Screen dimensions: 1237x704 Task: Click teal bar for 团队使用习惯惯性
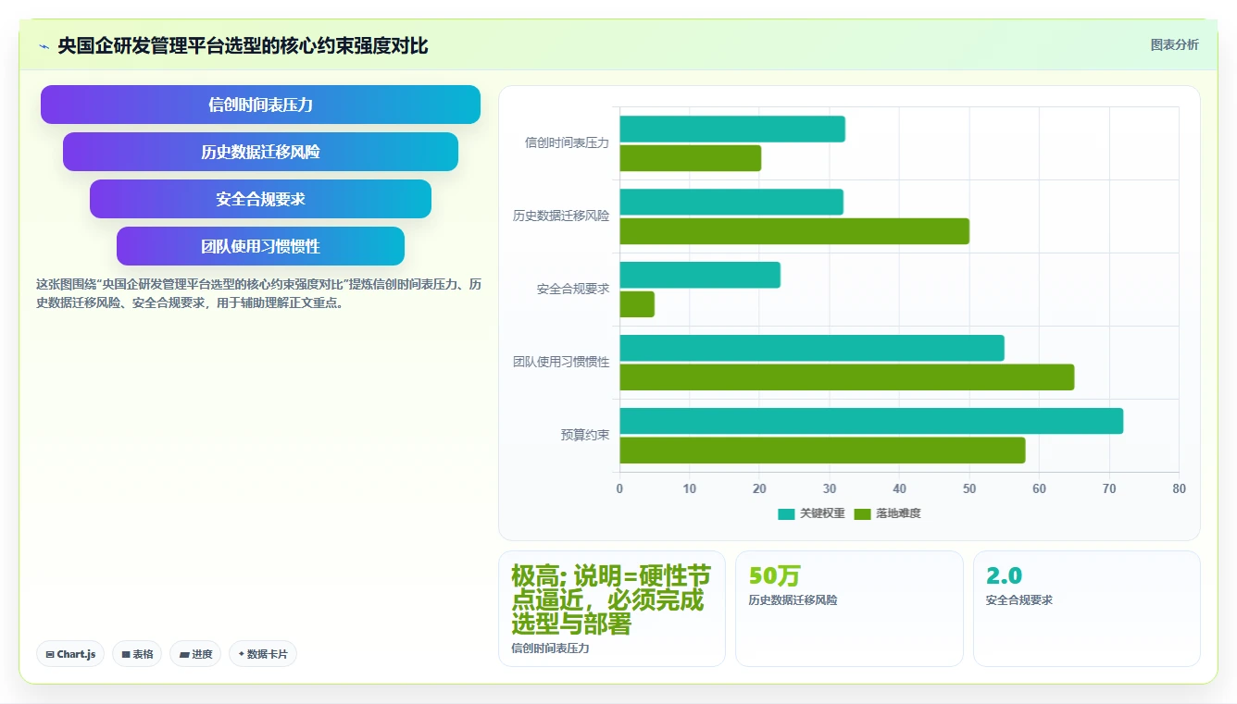click(812, 348)
